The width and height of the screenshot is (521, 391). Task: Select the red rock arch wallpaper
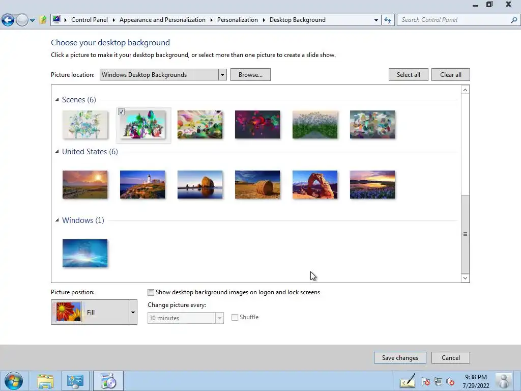click(315, 184)
